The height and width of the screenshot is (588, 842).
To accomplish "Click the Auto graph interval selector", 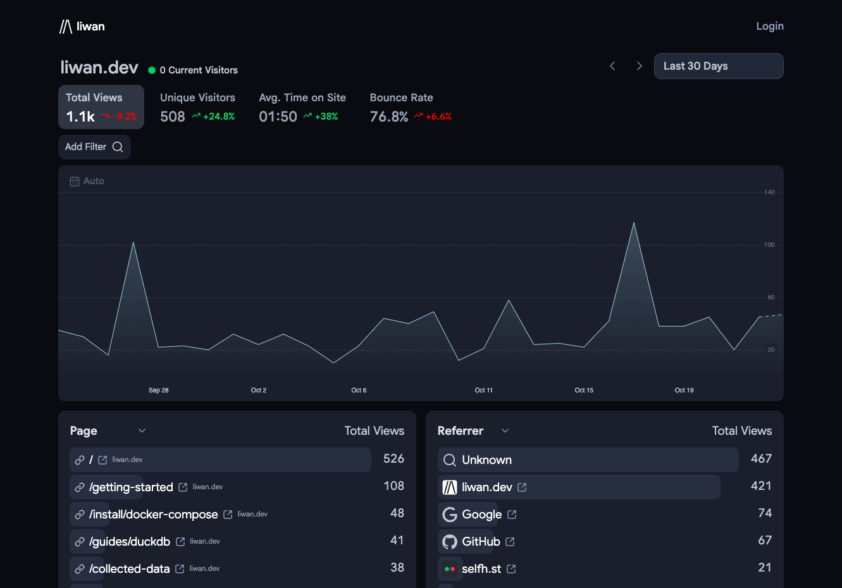I will click(x=87, y=181).
